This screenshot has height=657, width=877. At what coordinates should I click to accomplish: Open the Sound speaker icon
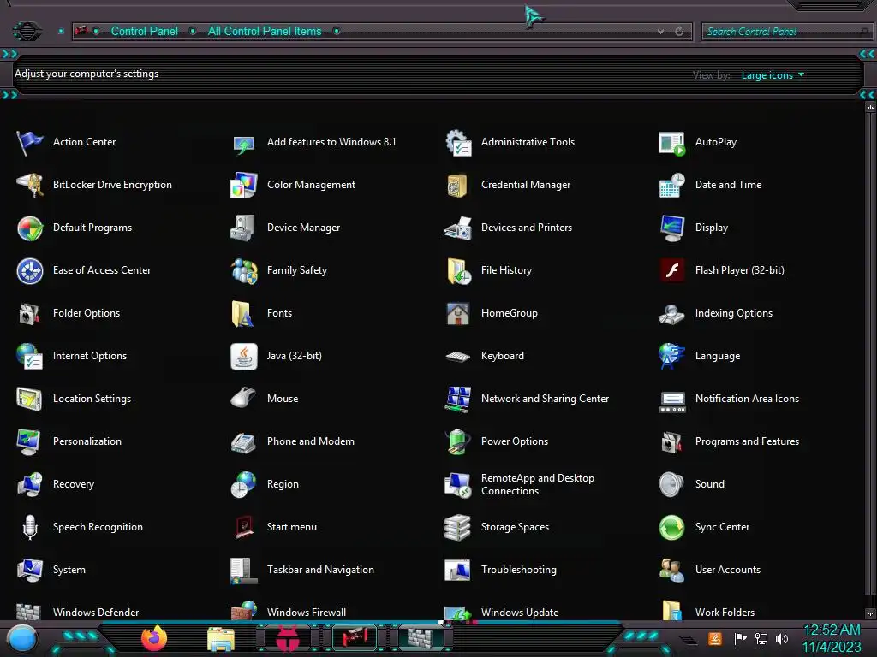[x=671, y=484]
